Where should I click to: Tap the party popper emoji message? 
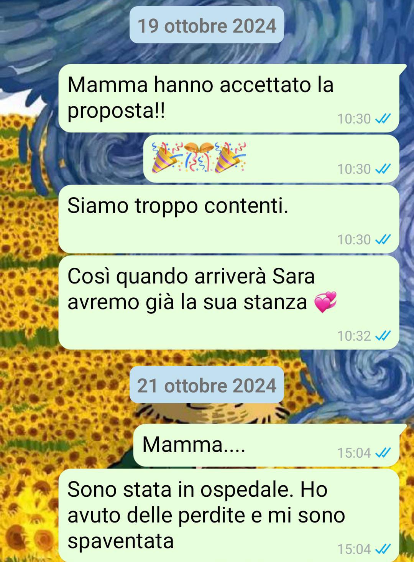point(271,158)
